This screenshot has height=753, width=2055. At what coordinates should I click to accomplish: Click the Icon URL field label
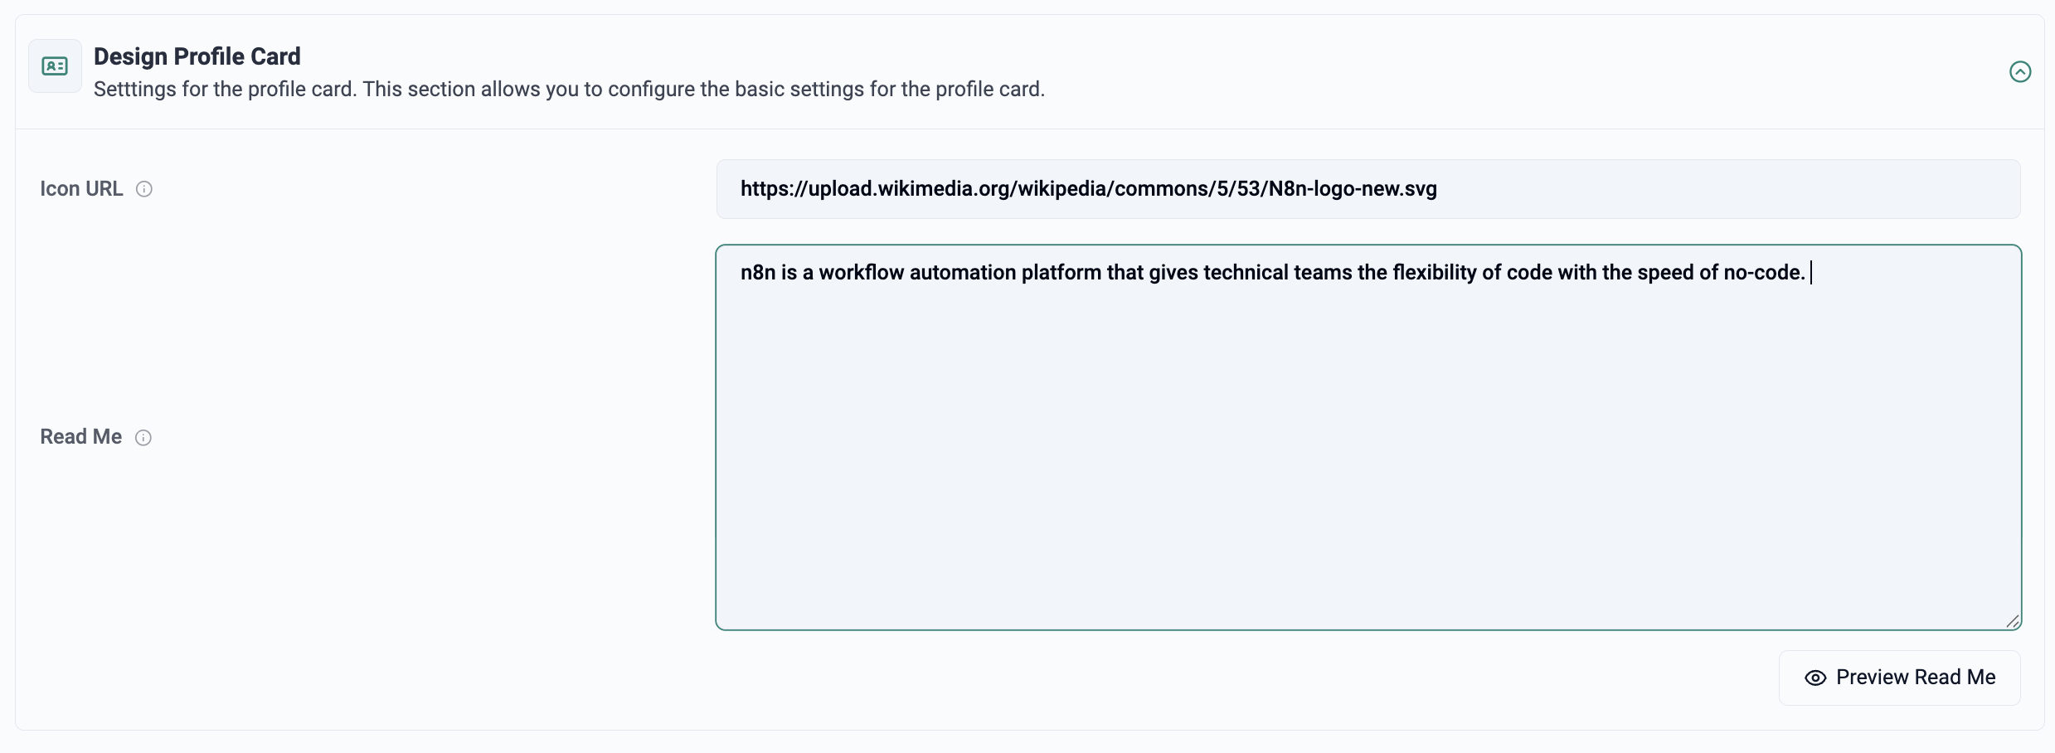81,189
